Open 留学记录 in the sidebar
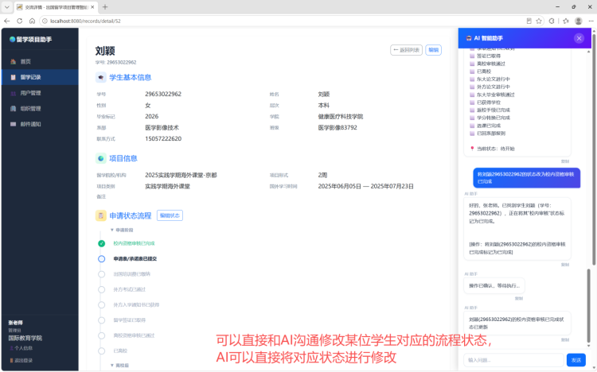This screenshot has height=372, width=597. [40, 77]
